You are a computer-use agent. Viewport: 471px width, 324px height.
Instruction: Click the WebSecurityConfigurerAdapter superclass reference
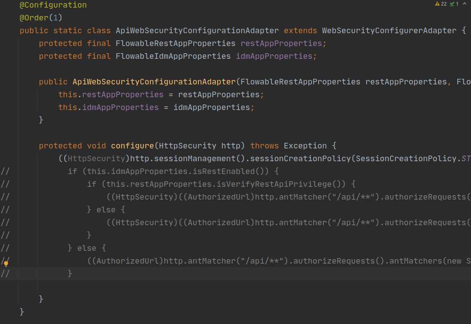point(388,30)
